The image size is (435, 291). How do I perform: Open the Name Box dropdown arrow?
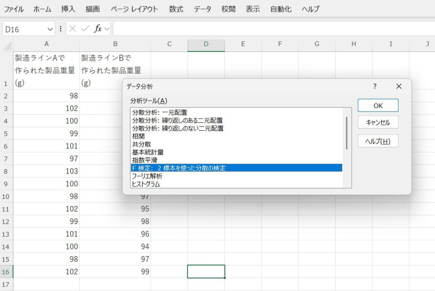pos(50,29)
